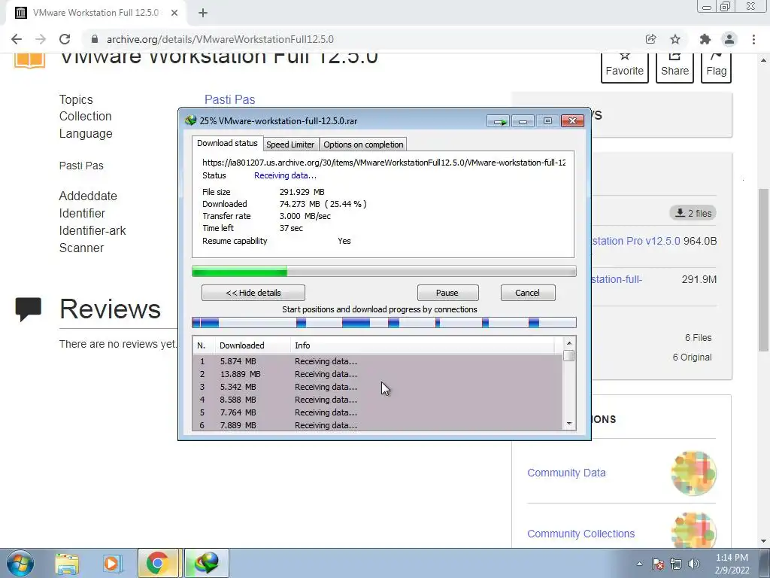
Task: Click the IDM green arrow title-bar button
Action: (499, 121)
